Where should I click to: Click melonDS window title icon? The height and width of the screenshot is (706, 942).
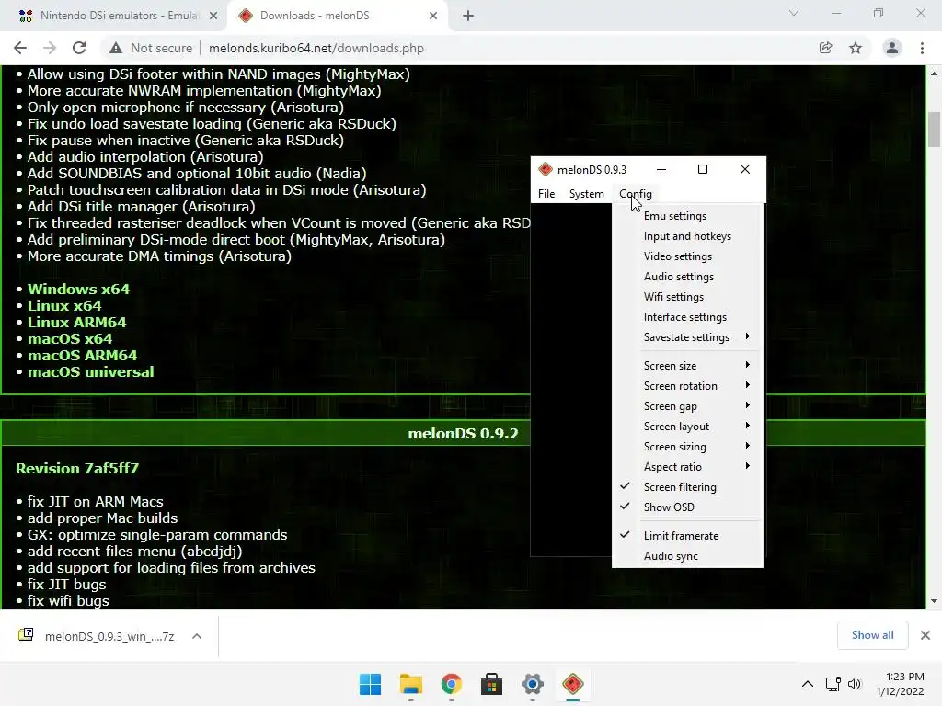545,170
